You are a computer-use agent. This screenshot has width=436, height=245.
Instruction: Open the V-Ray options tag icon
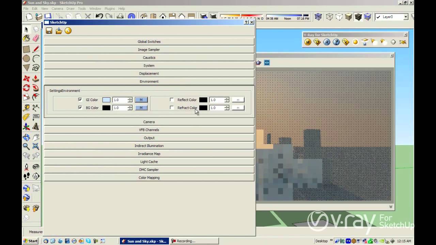click(317, 42)
